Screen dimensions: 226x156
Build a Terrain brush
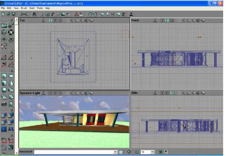(x=4, y=104)
